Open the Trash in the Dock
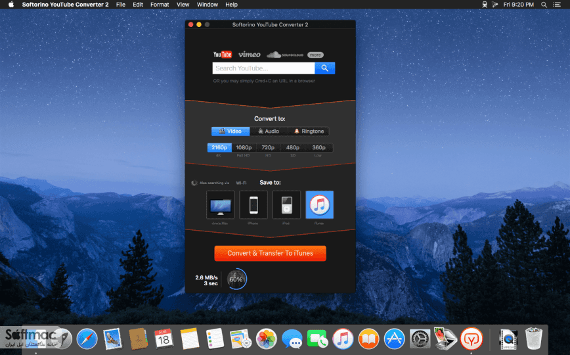 (534, 339)
